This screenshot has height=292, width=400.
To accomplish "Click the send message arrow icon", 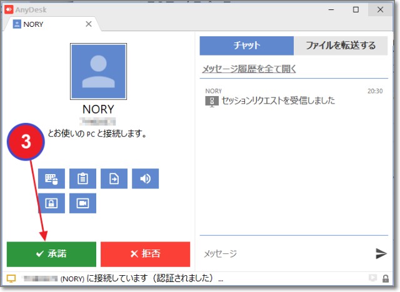I will point(381,253).
